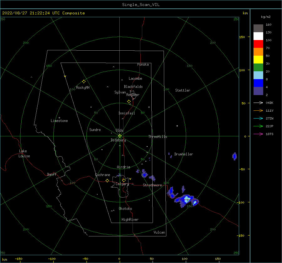Click the Innisfail town label
282x263 pixels.
click(x=127, y=113)
